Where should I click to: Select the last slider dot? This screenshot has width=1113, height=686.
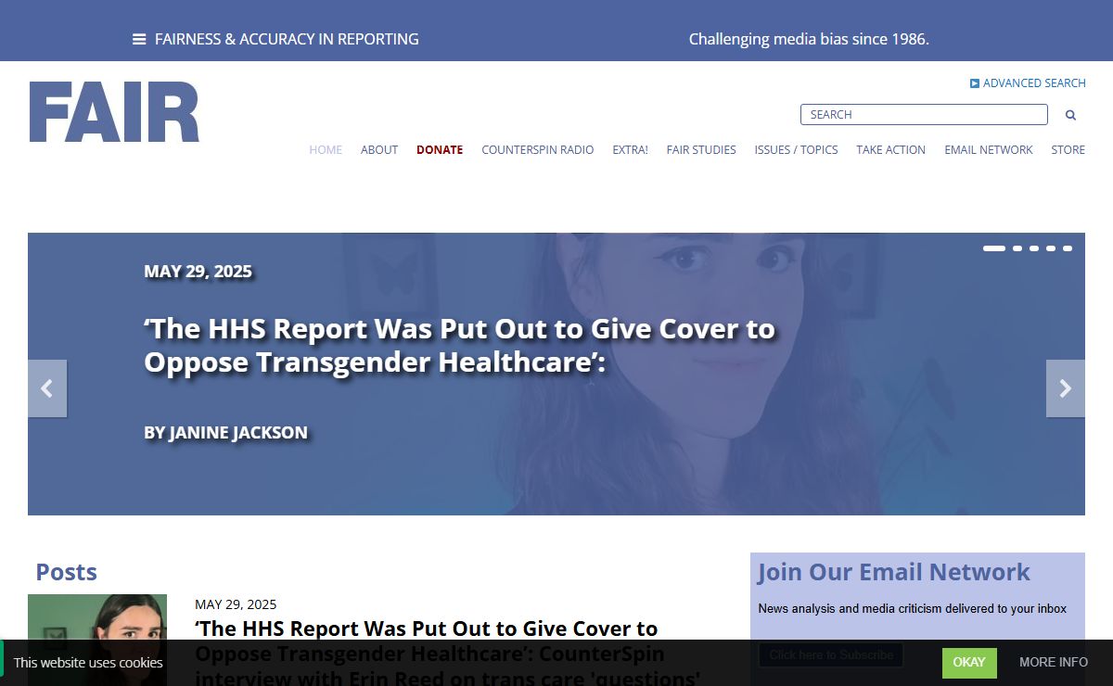coord(1068,248)
